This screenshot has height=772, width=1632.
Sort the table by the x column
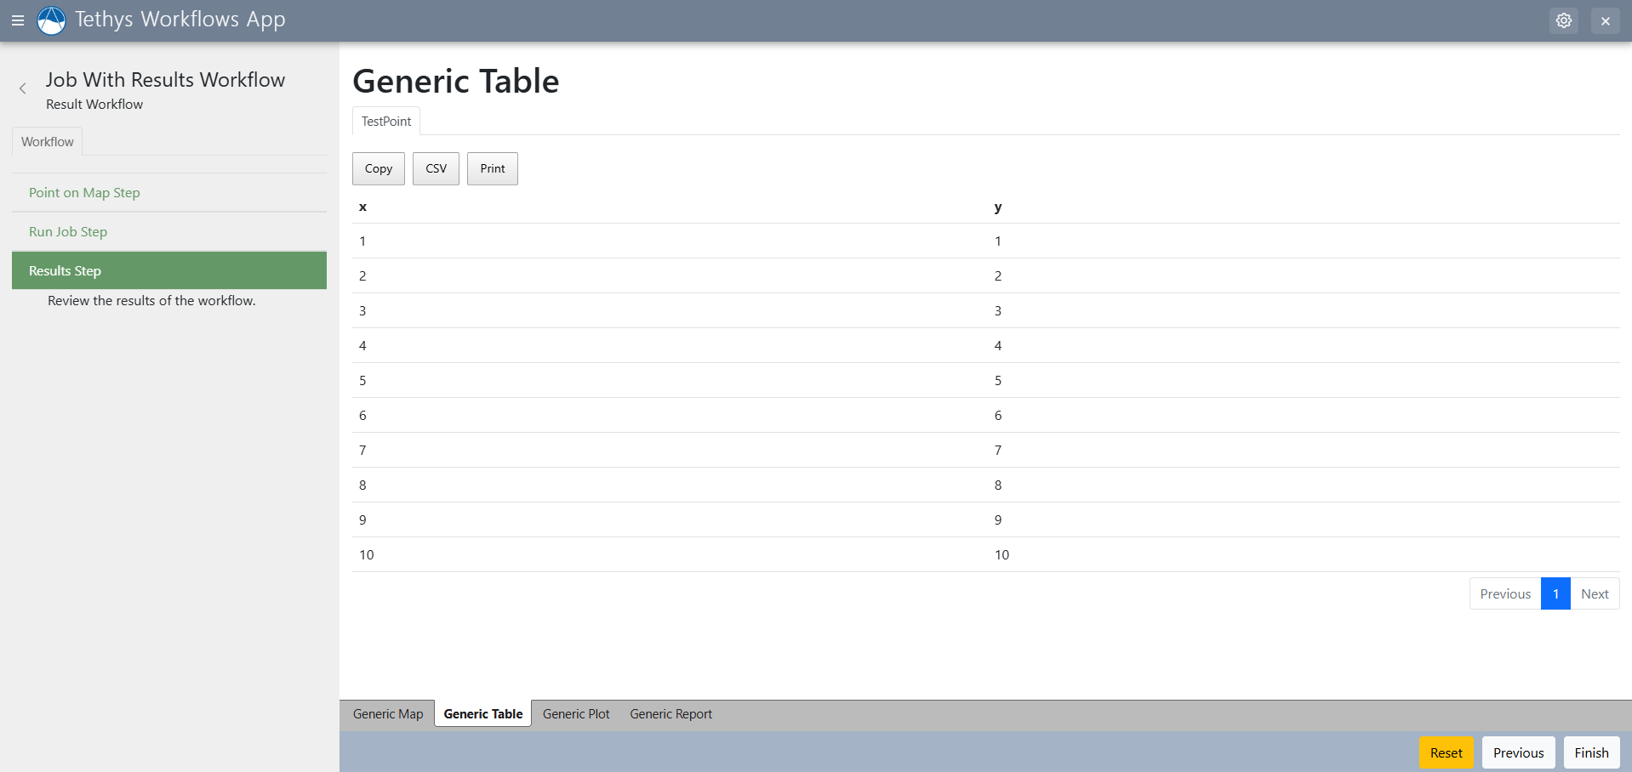pos(362,207)
